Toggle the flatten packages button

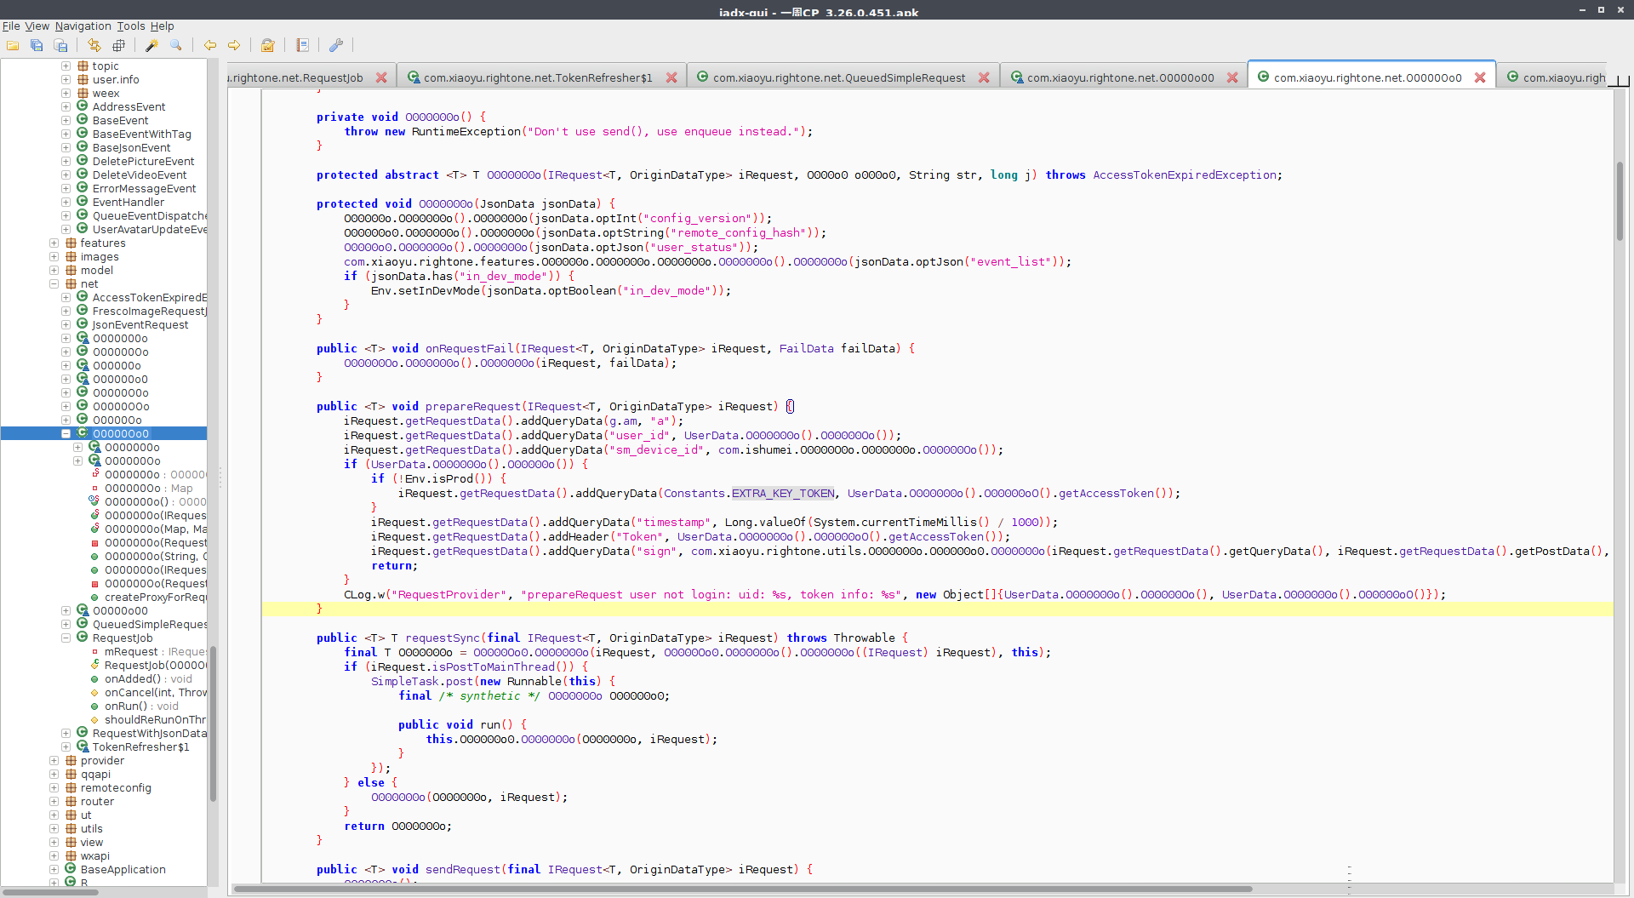[118, 45]
